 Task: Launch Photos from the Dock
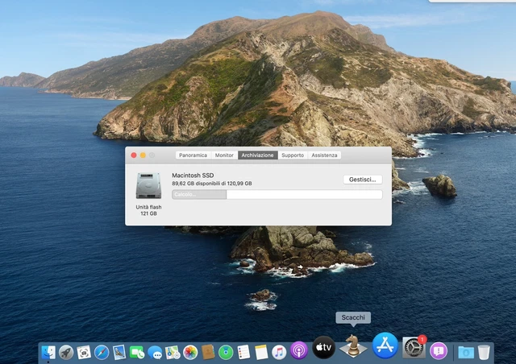[x=190, y=353]
